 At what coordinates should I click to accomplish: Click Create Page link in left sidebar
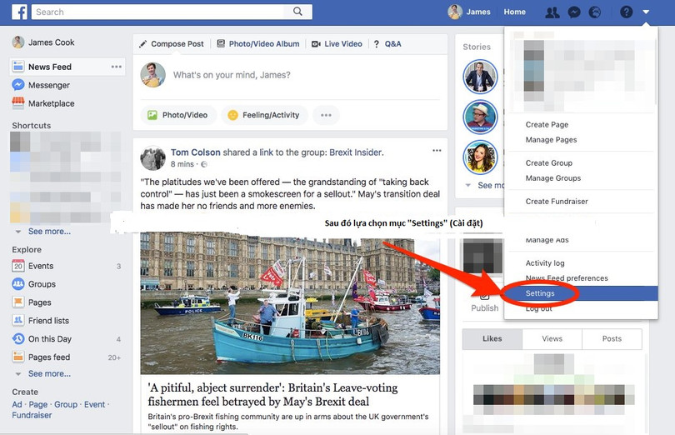pos(37,404)
